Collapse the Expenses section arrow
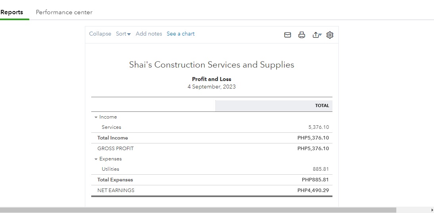Image resolution: width=434 pixels, height=213 pixels. point(96,159)
